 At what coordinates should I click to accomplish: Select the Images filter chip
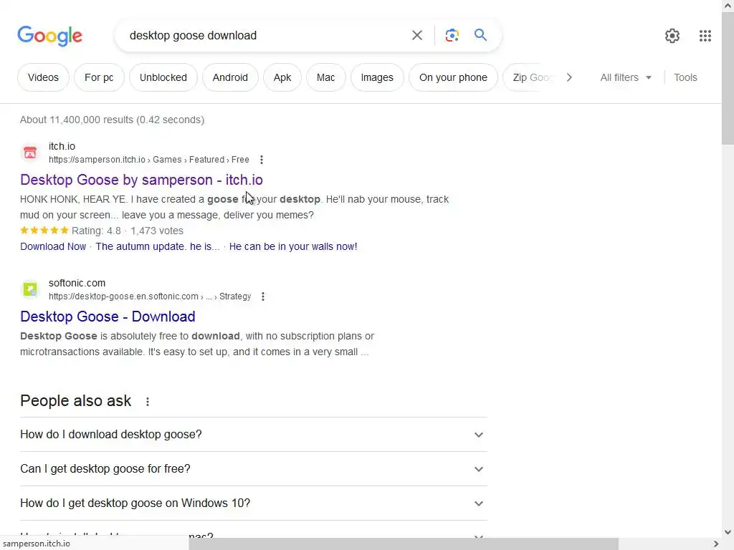point(377,77)
